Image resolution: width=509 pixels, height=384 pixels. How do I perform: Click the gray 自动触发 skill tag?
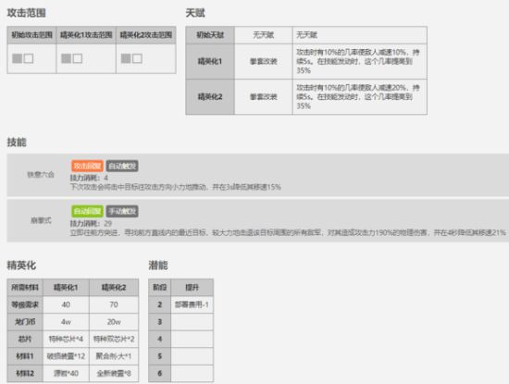coord(122,167)
